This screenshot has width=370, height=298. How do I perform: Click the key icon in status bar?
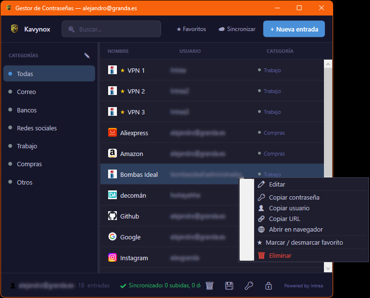249,285
